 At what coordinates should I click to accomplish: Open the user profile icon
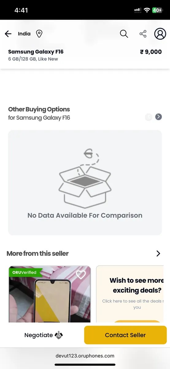(x=160, y=34)
